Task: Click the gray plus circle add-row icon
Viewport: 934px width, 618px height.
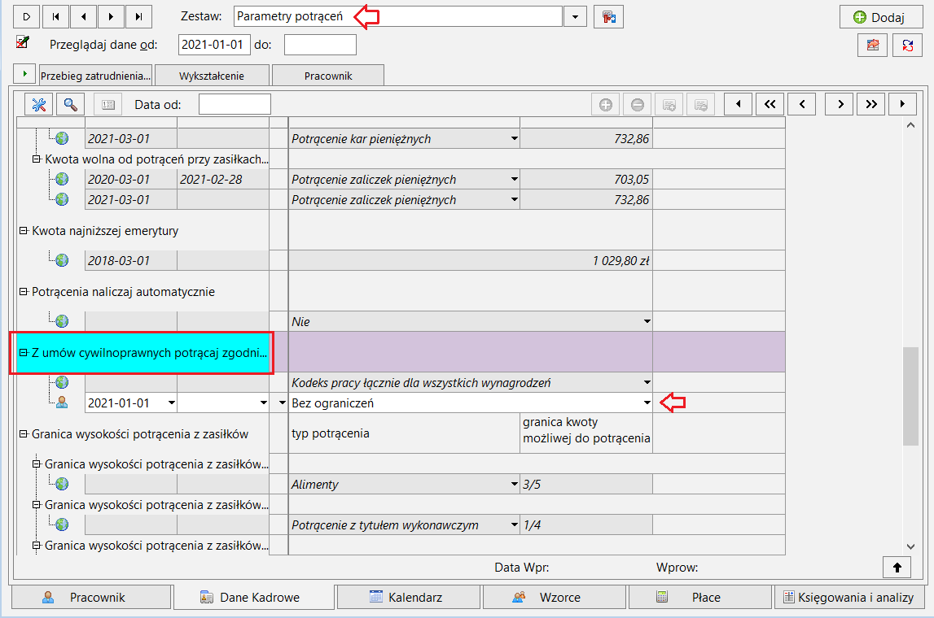Action: (x=605, y=105)
